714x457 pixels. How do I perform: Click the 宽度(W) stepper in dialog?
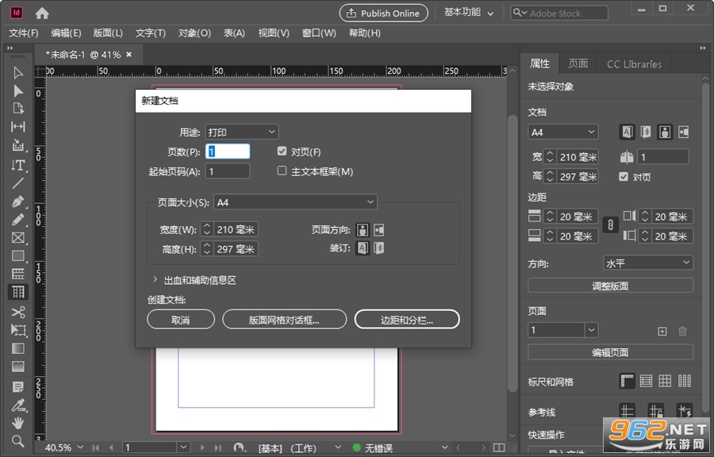coord(207,229)
